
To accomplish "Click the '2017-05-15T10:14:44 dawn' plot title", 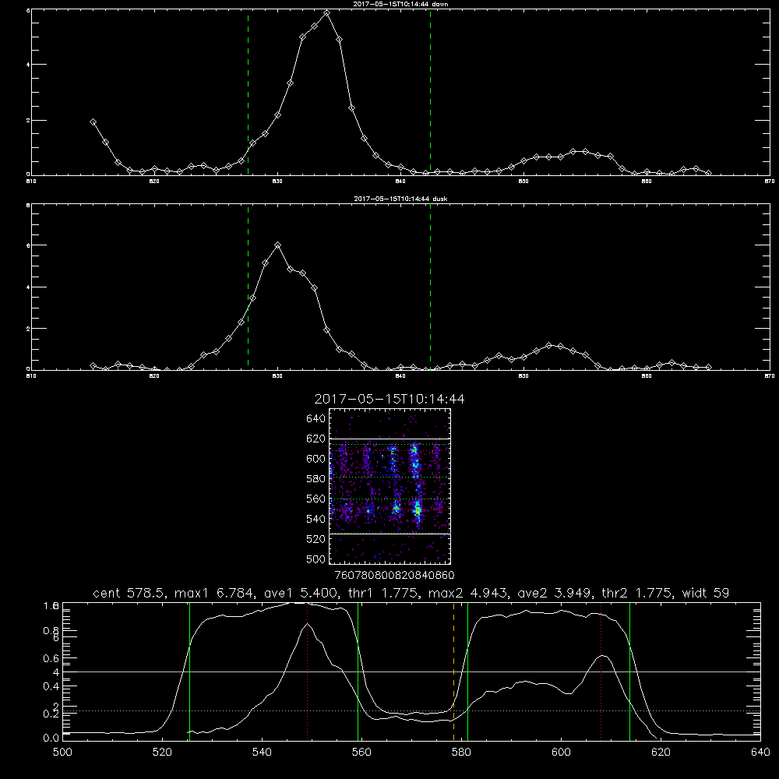I will [x=400, y=4].
